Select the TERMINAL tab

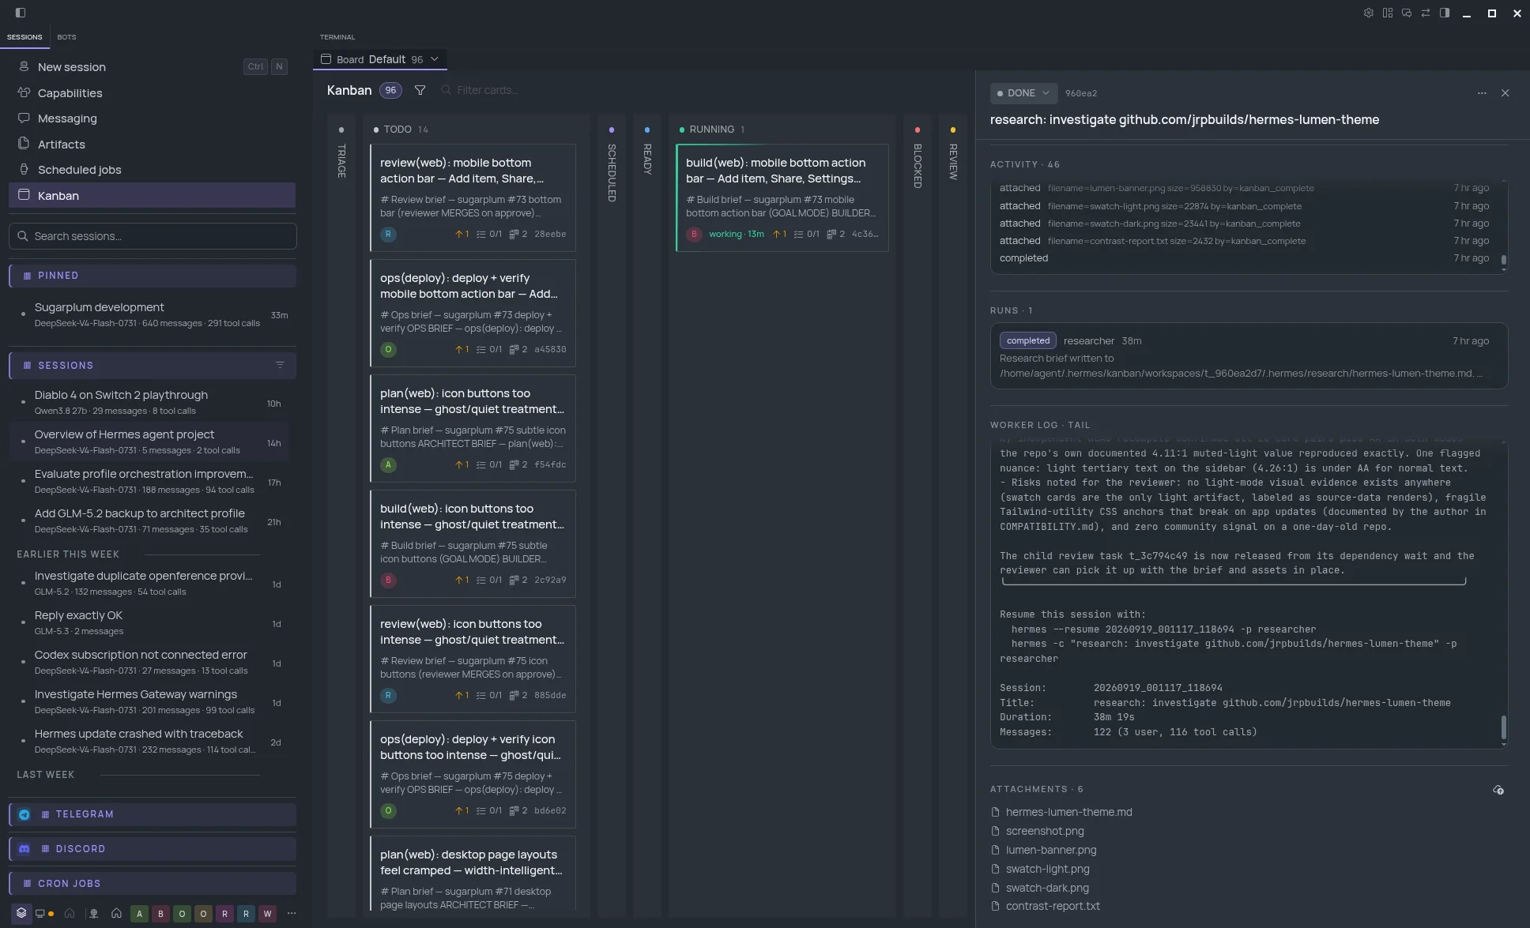337,37
